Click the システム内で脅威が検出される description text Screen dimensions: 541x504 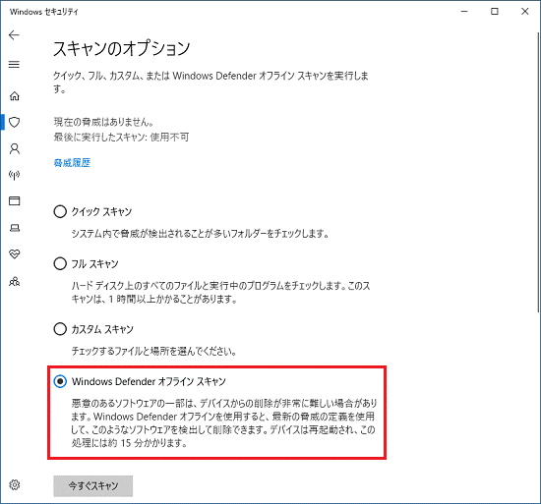pyautogui.click(x=200, y=234)
